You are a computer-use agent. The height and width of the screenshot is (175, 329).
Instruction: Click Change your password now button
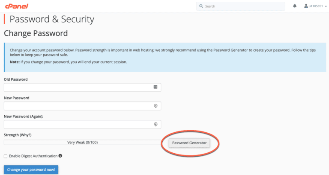click(31, 169)
